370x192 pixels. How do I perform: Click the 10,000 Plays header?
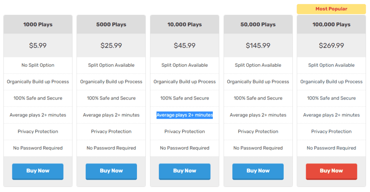pyautogui.click(x=185, y=24)
